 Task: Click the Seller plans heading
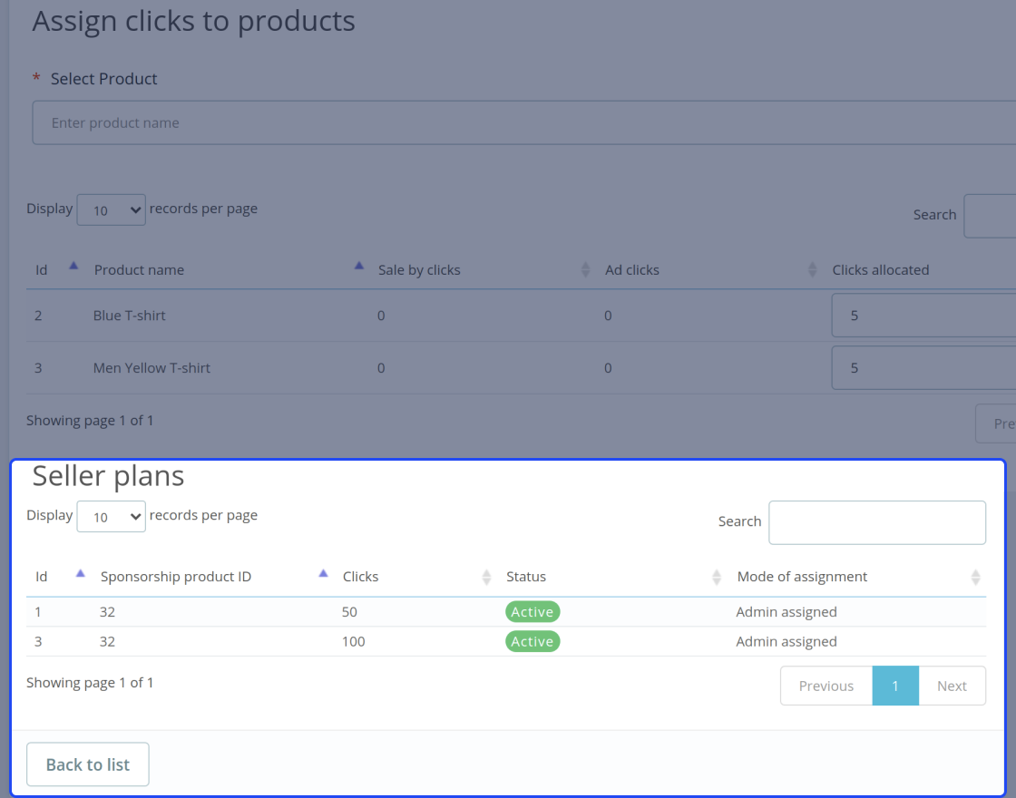pos(108,475)
